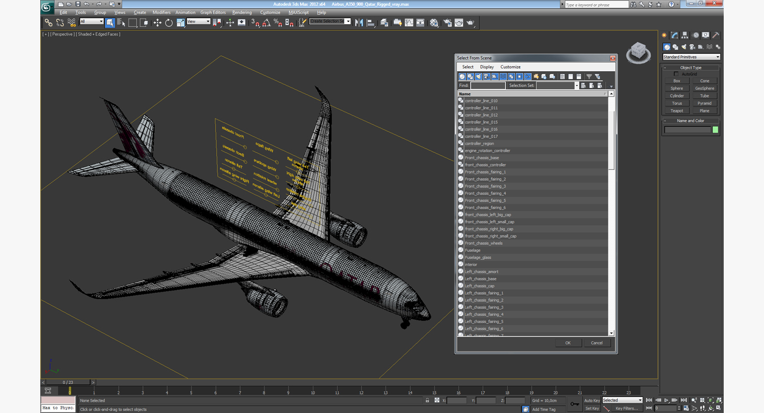
Task: Activate Select and Move tool
Action: [x=157, y=23]
